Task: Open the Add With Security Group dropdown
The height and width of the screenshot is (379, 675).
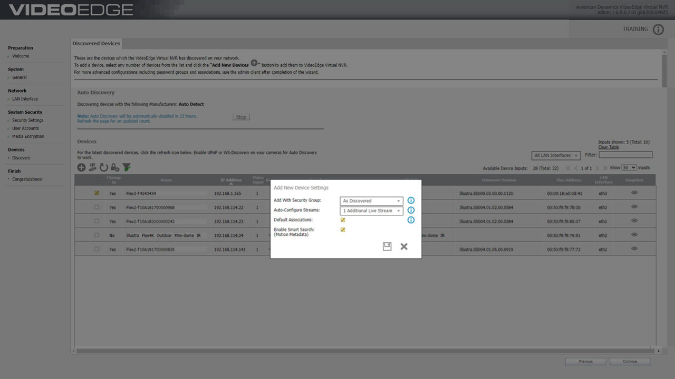Action: coord(371,201)
